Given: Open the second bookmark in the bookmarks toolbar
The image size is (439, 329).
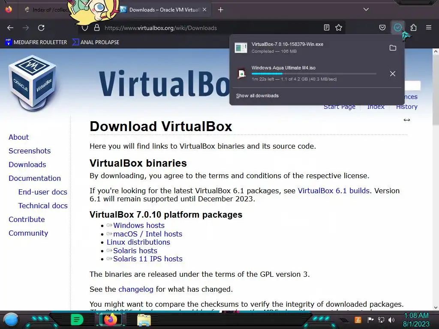Looking at the screenshot, I should point(96,42).
